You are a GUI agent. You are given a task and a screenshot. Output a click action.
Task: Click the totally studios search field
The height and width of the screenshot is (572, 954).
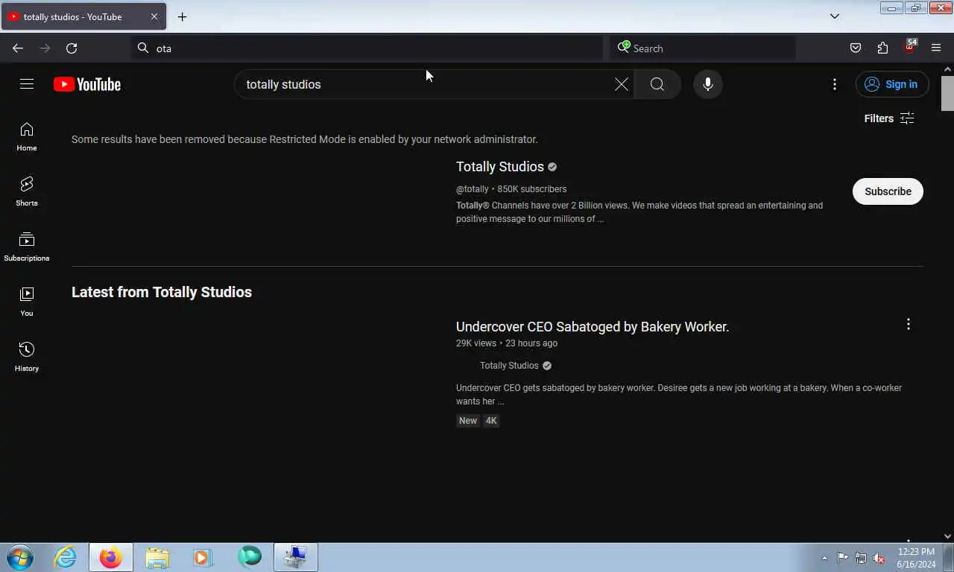(425, 84)
